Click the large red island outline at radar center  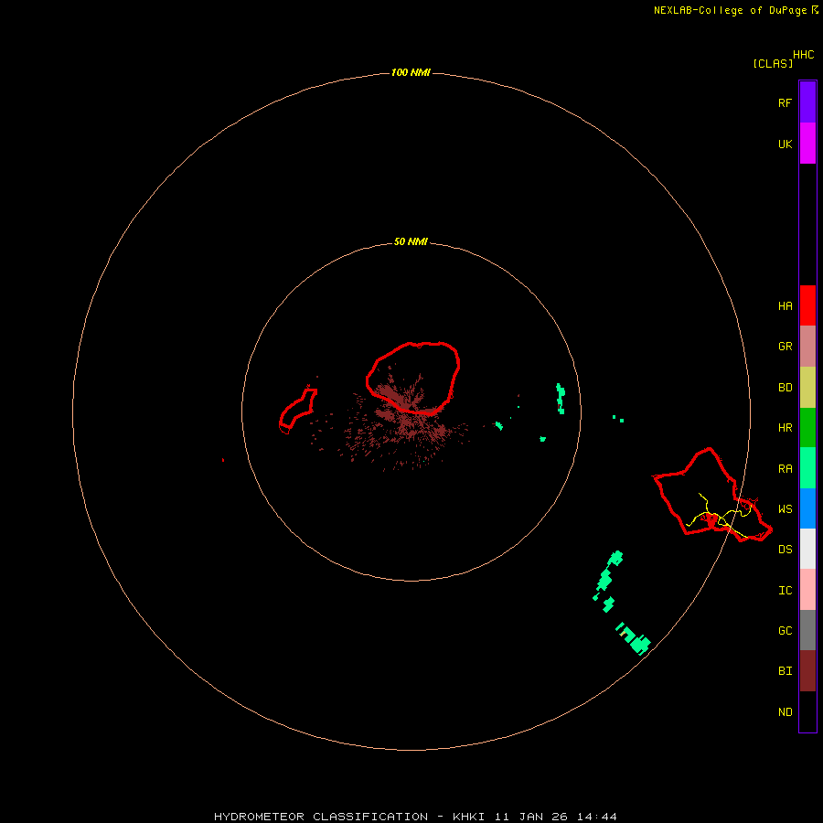412,378
